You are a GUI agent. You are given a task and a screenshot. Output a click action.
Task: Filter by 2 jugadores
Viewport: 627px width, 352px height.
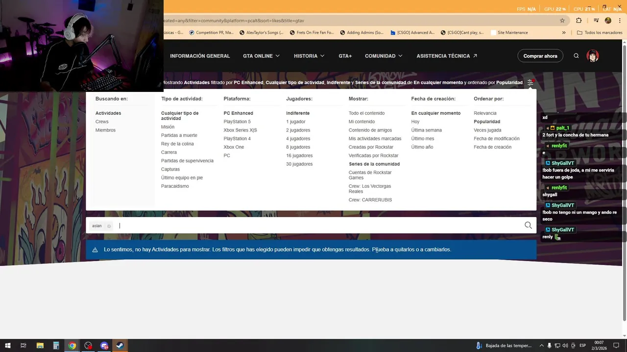pos(298,130)
